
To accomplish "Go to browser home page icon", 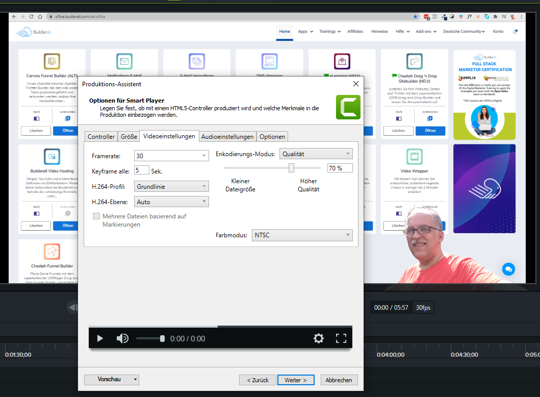I will (x=40, y=16).
